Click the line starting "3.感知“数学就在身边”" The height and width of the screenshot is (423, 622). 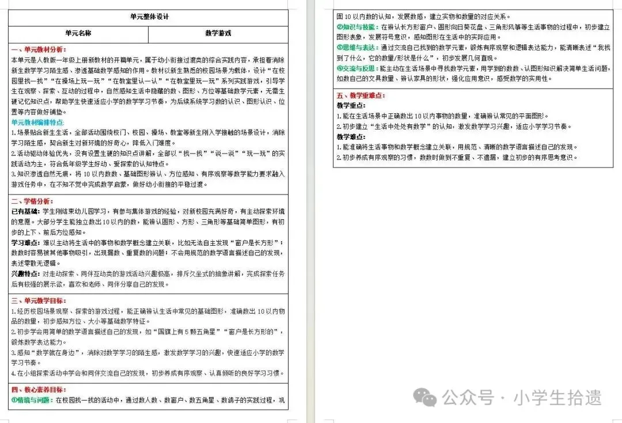148,352
